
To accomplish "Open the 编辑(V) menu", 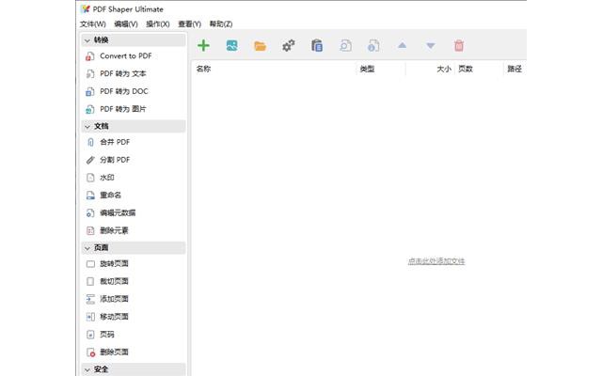I will pyautogui.click(x=126, y=23).
